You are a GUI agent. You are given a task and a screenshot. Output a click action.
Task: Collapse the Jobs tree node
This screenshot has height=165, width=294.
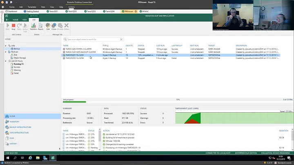(6, 46)
